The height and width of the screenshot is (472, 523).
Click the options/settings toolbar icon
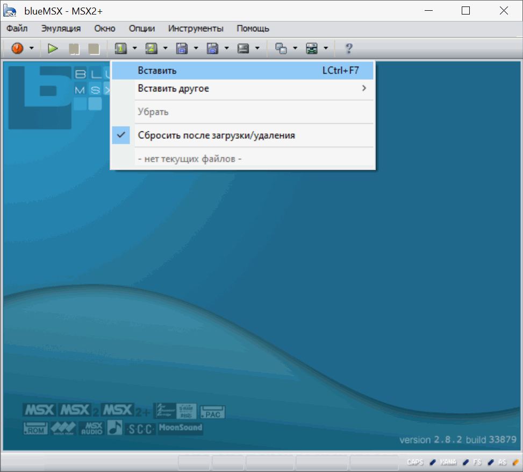coord(312,48)
